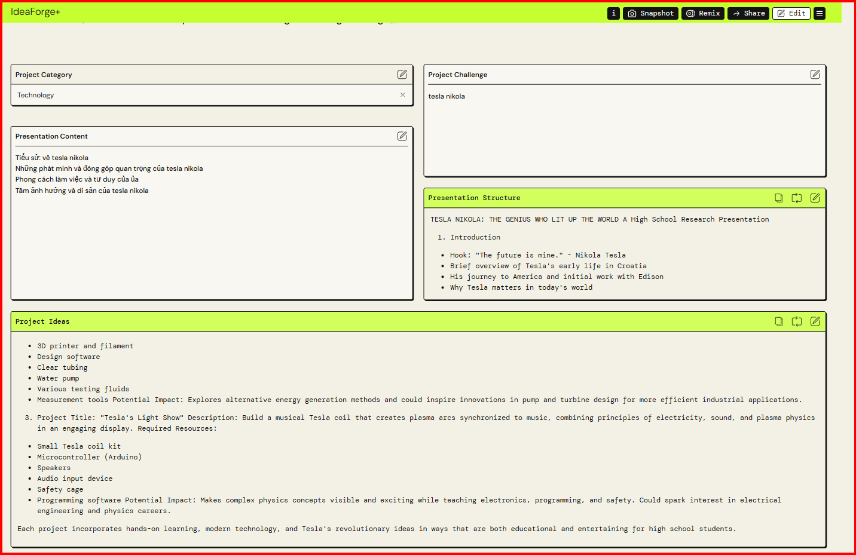856x555 pixels.
Task: Edit the Project Category card
Action: click(x=402, y=74)
